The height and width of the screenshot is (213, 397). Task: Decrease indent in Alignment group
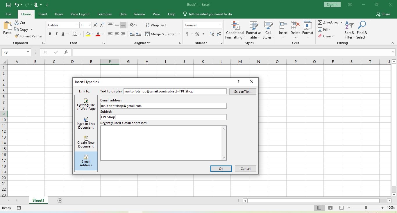(132, 34)
